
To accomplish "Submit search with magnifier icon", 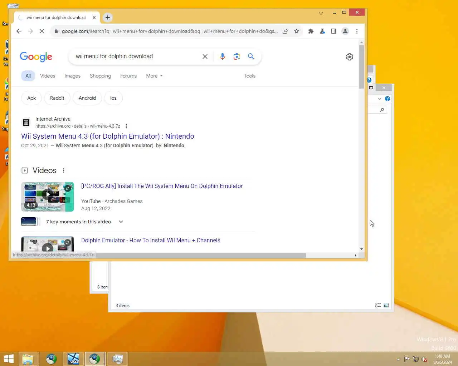I will click(251, 56).
